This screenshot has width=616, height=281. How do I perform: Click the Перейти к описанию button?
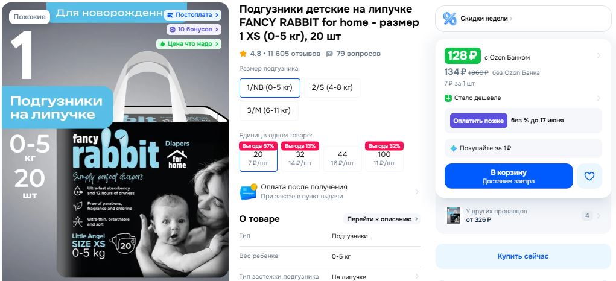tap(383, 219)
